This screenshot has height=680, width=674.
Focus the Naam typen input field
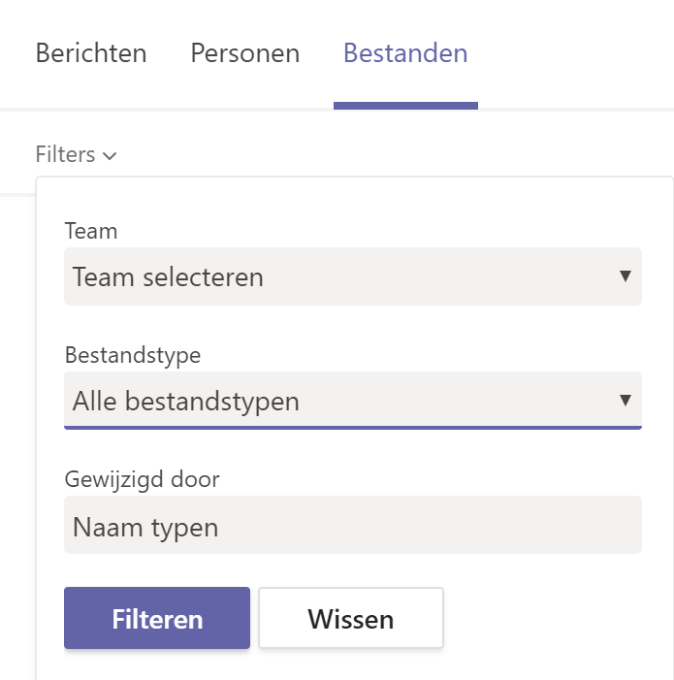pos(353,525)
